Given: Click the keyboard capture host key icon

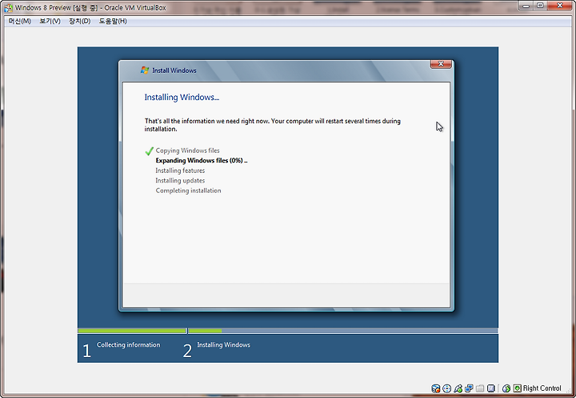Looking at the screenshot, I should pyautogui.click(x=518, y=388).
